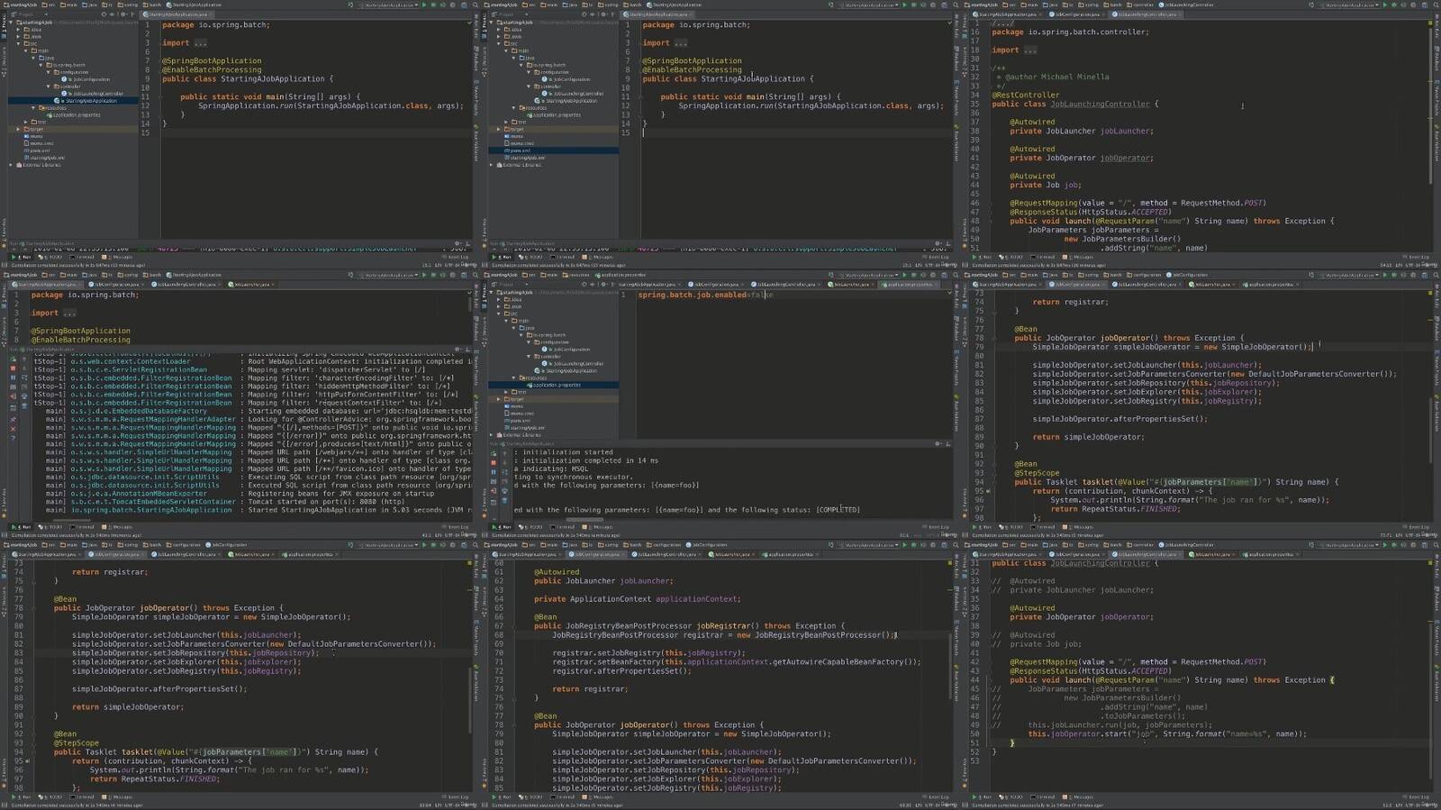Viewport: 1441px width, 810px height.
Task: Hide the Run panel showing COMPLETED status
Action: point(948,443)
